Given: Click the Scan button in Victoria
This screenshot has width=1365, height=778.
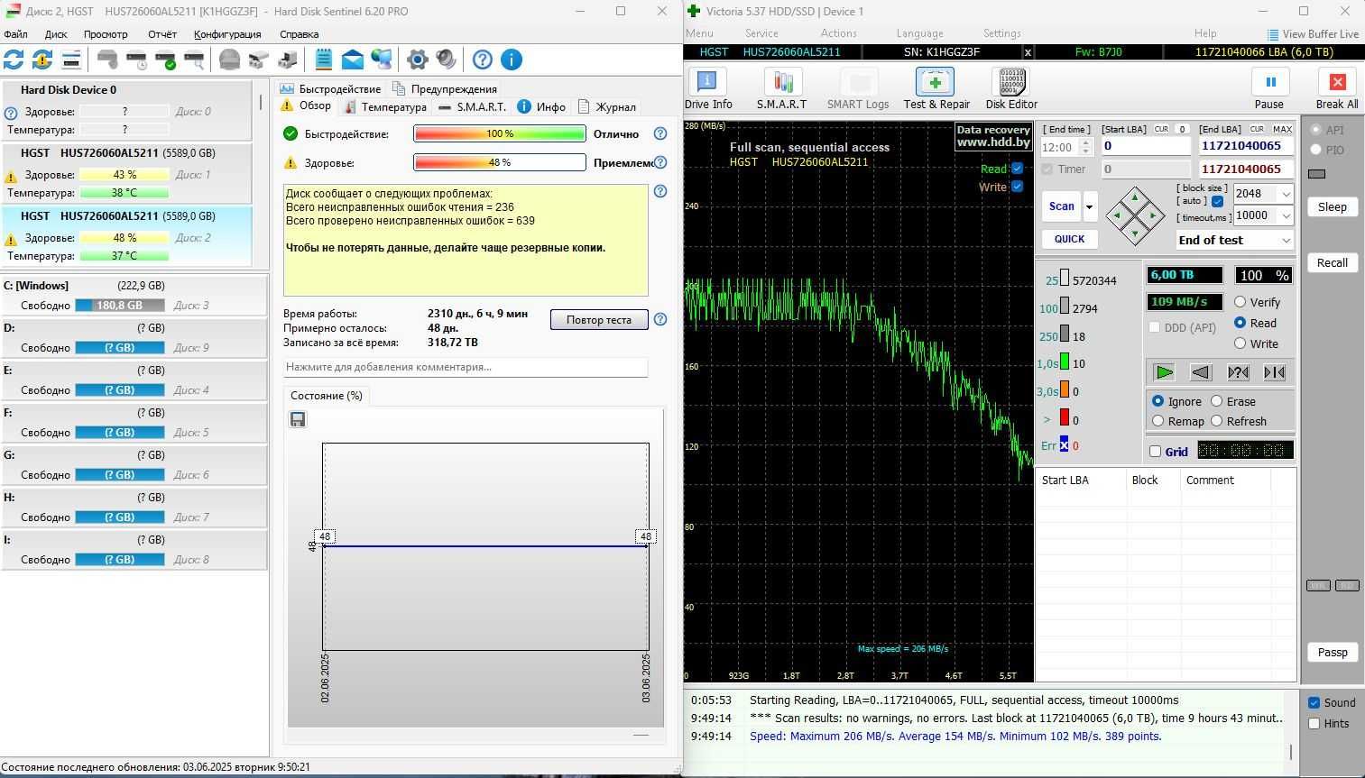Looking at the screenshot, I should (1062, 206).
